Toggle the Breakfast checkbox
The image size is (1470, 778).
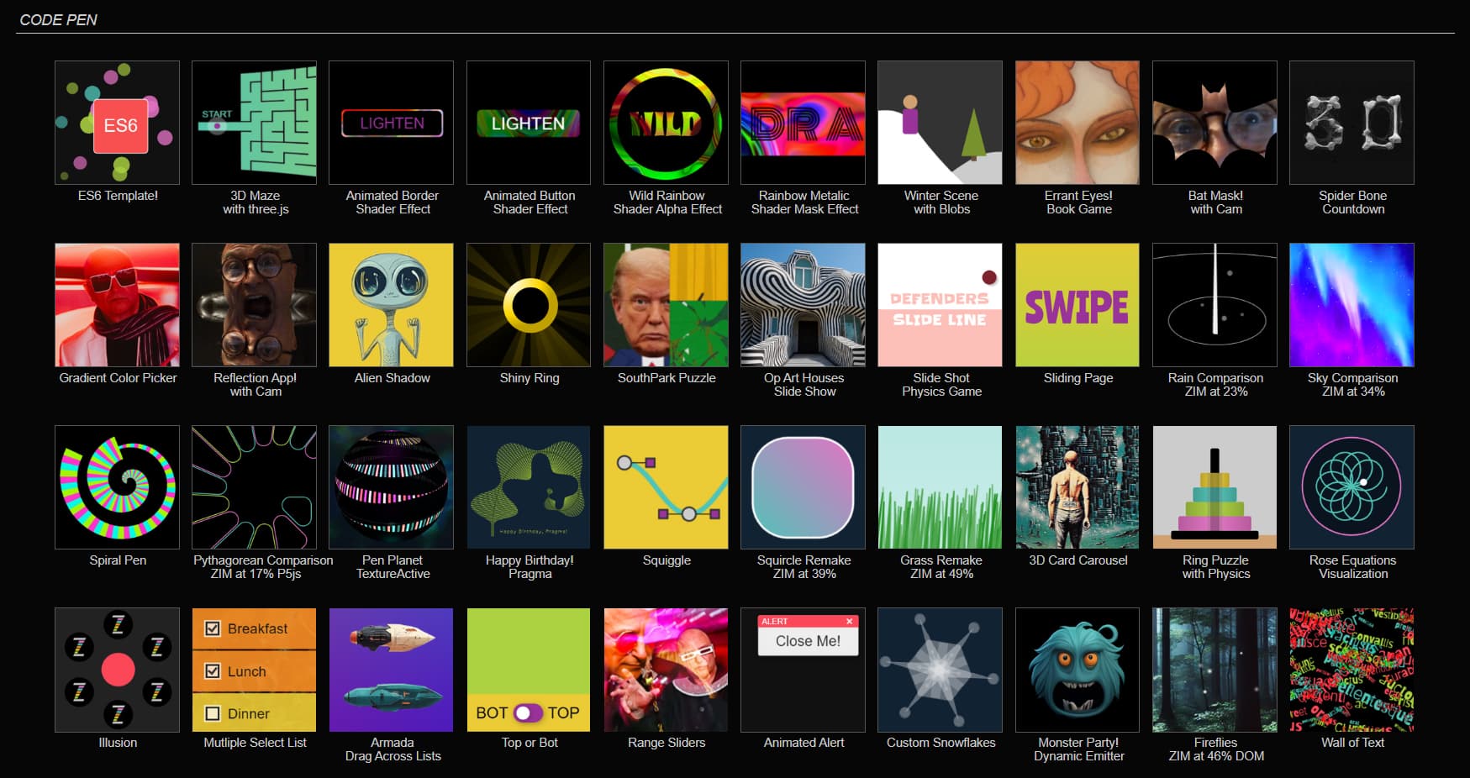click(213, 628)
